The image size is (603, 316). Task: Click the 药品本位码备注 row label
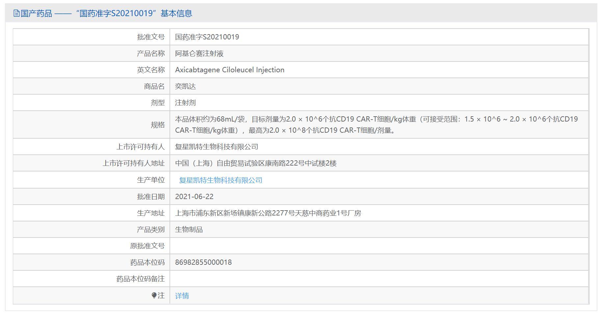click(x=140, y=279)
